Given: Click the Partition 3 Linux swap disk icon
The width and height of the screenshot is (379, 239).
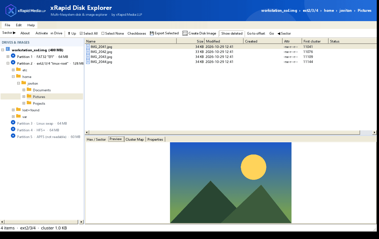Looking at the screenshot, I should pos(13,123).
